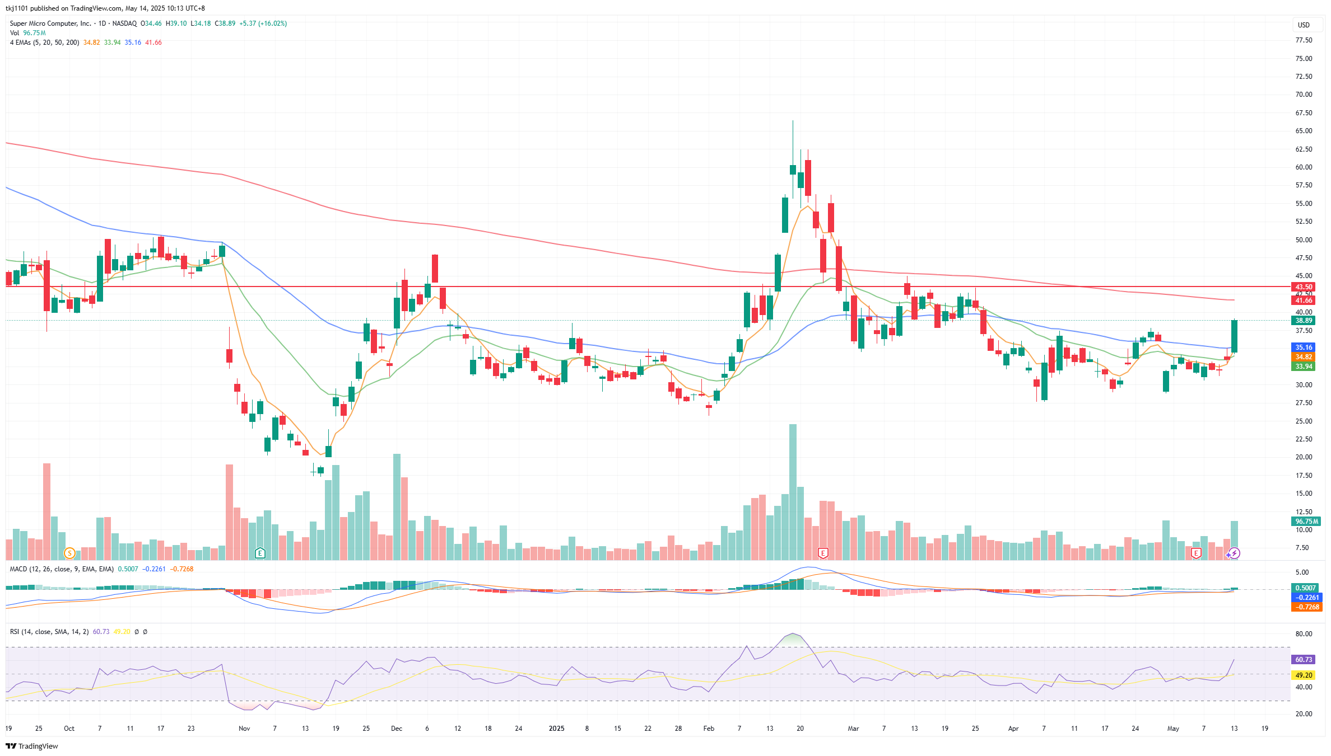Click the Super Micro Computer, Inc. symbol name
Image resolution: width=1331 pixels, height=756 pixels.
50,24
